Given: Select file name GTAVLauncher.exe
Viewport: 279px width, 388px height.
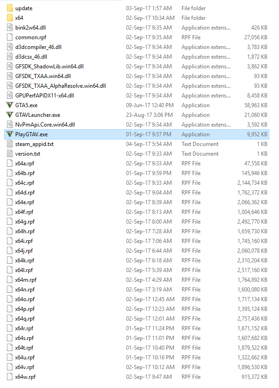Looking at the screenshot, I should pyautogui.click(x=37, y=115).
